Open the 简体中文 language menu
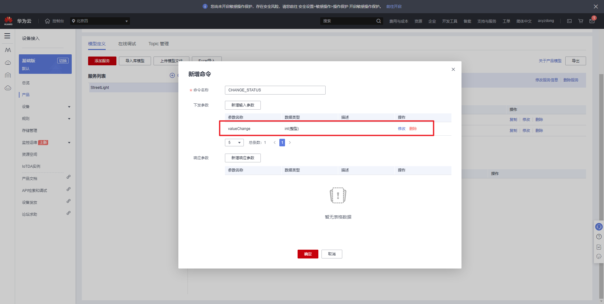Image resolution: width=604 pixels, height=304 pixels. pos(524,21)
